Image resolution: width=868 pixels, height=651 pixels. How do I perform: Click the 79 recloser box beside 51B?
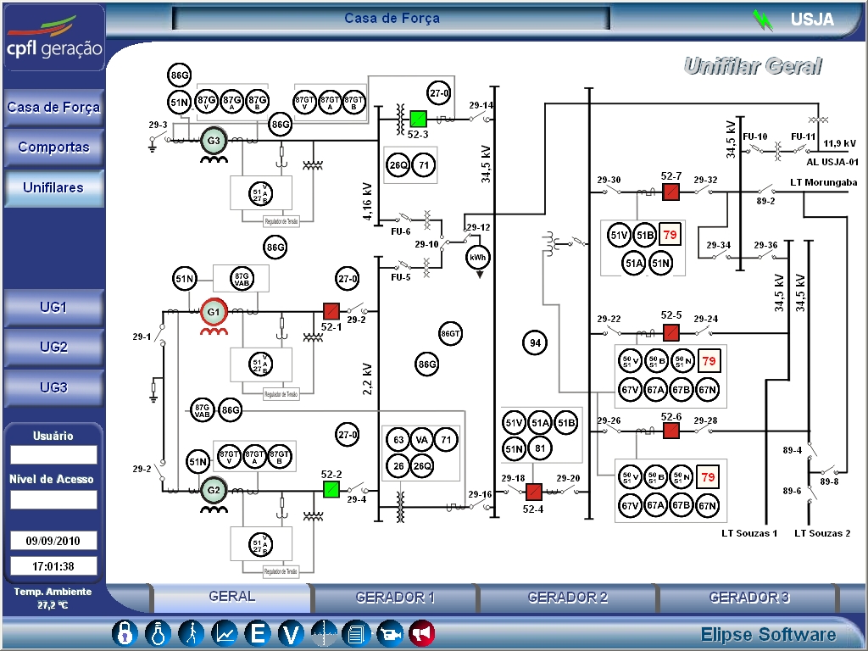(670, 234)
